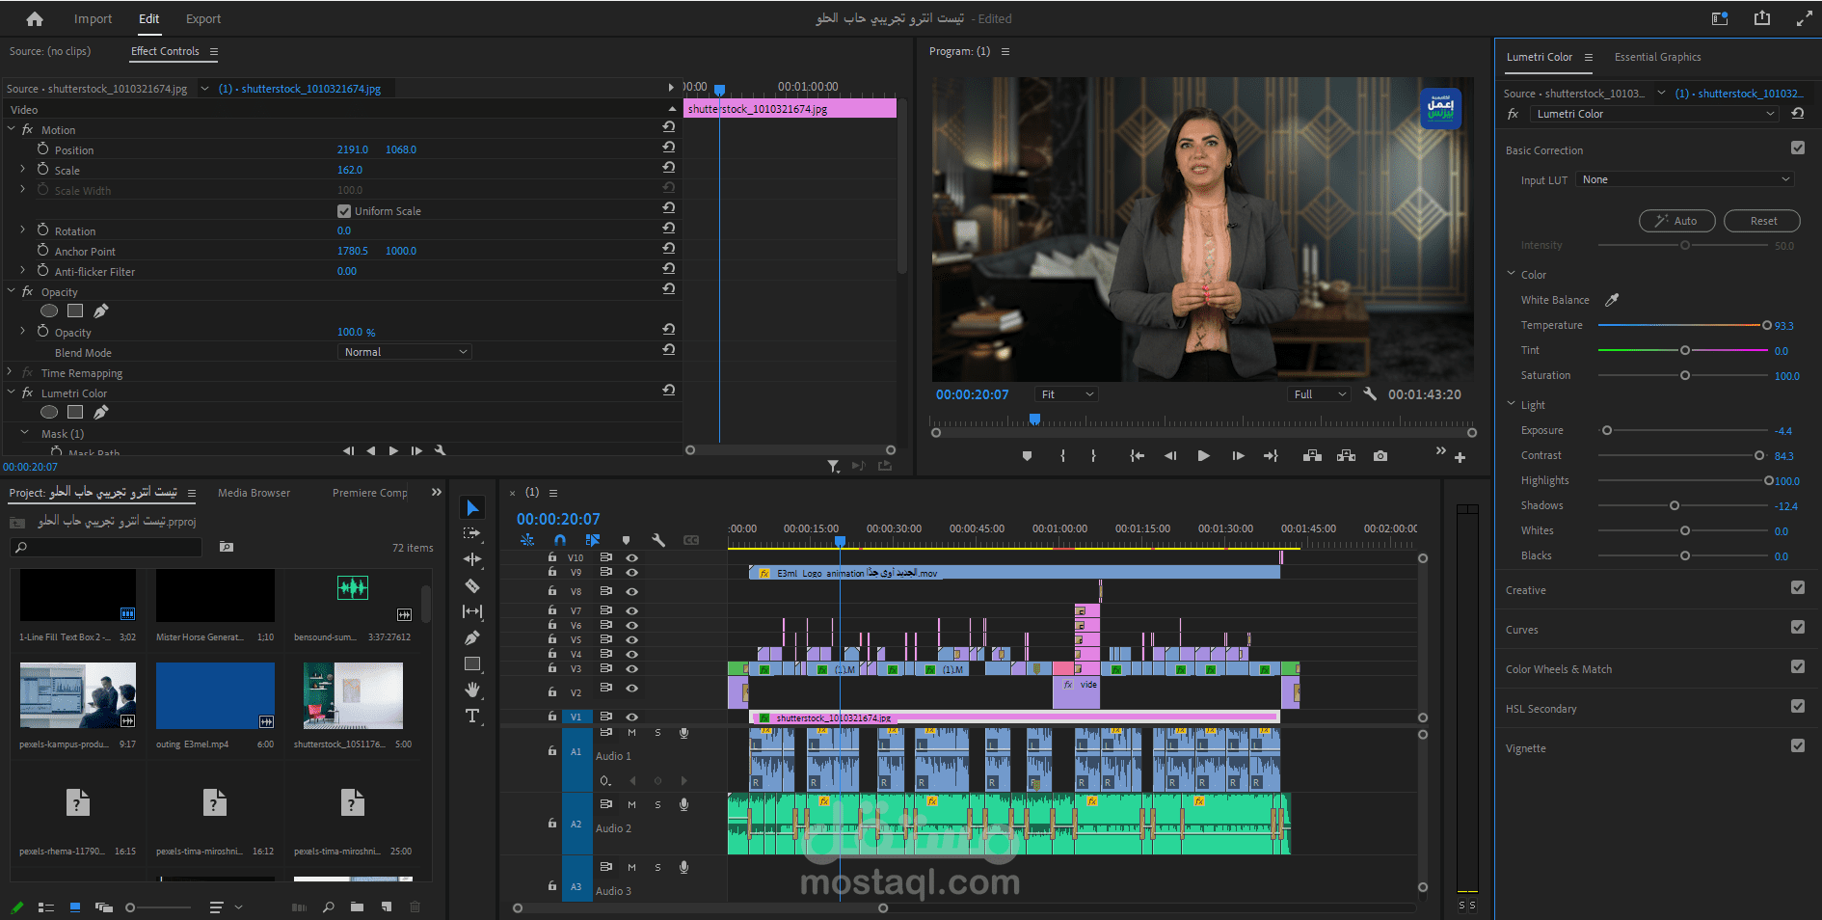Toggle the Creative section checkbox
Image resolution: width=1822 pixels, height=920 pixels.
1798,587
